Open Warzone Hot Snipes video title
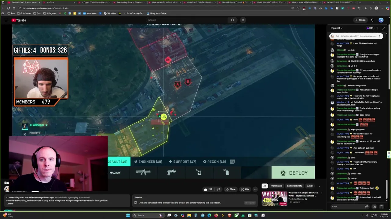This screenshot has height=219, width=391. [x=303, y=194]
